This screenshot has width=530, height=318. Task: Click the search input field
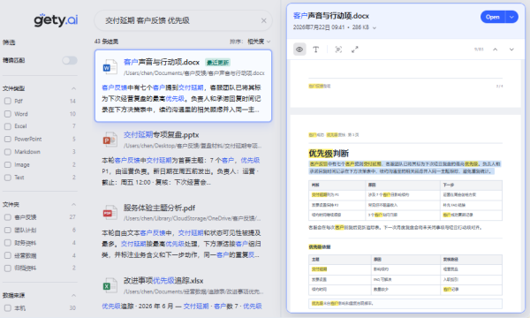pos(183,20)
